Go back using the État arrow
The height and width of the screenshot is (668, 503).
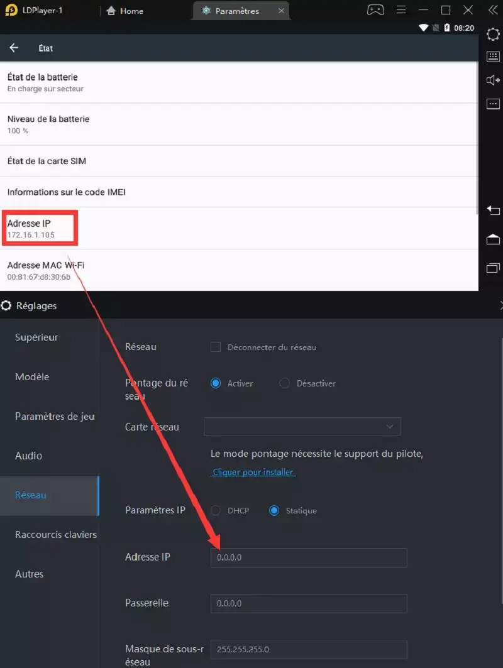14,48
